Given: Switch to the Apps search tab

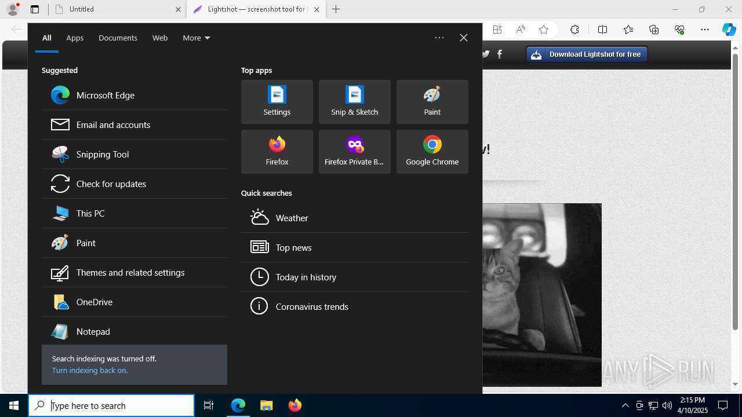Looking at the screenshot, I should click(75, 38).
